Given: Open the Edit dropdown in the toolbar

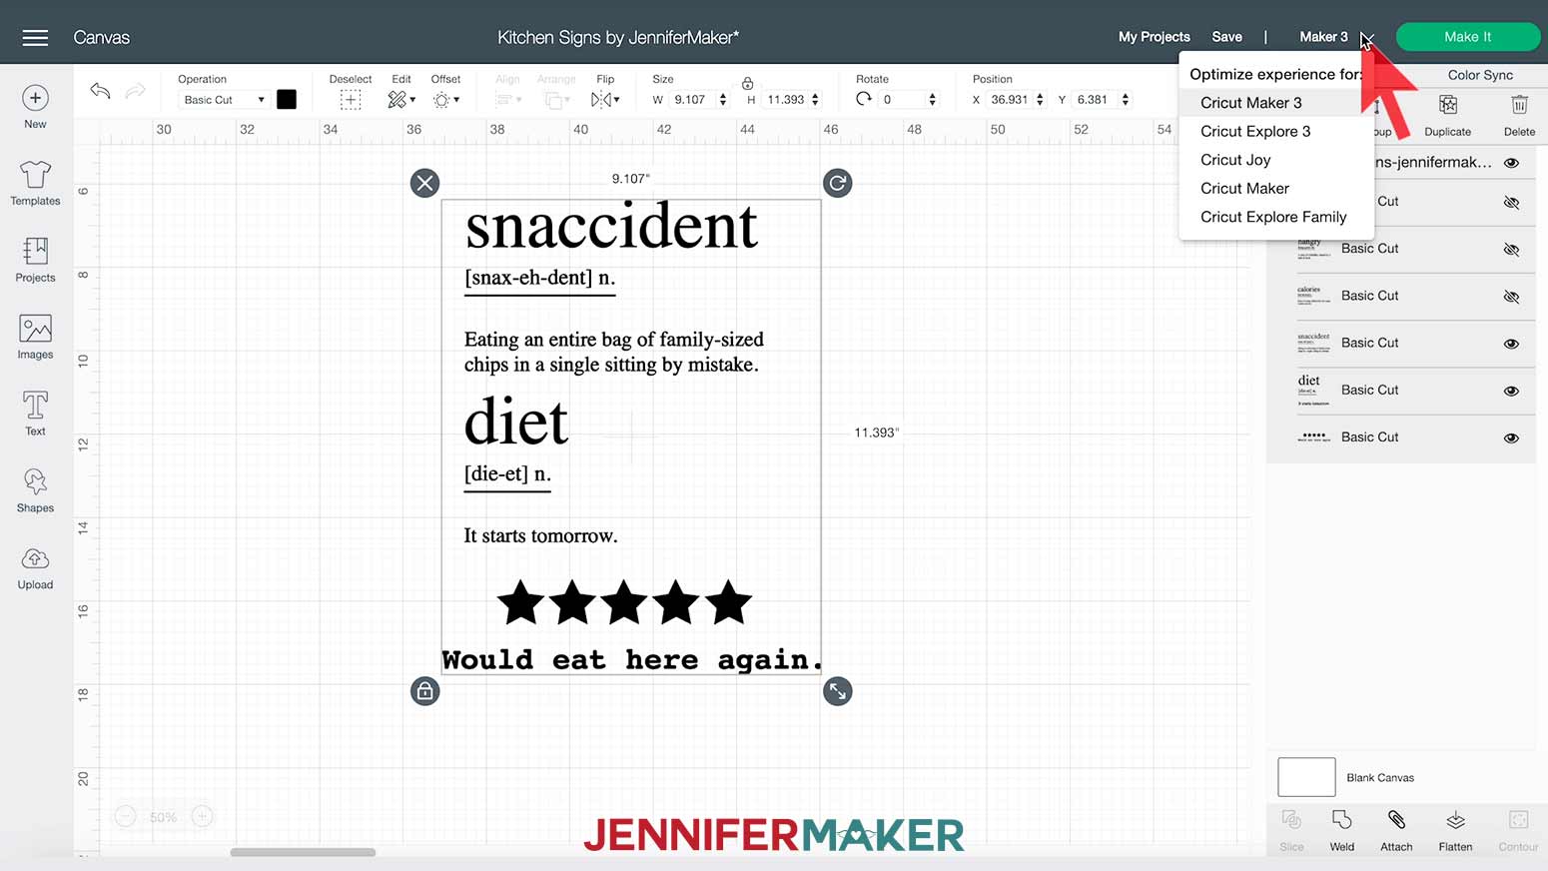Looking at the screenshot, I should point(401,100).
